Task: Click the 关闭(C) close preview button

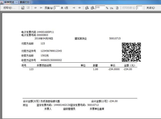Action: point(151,8)
